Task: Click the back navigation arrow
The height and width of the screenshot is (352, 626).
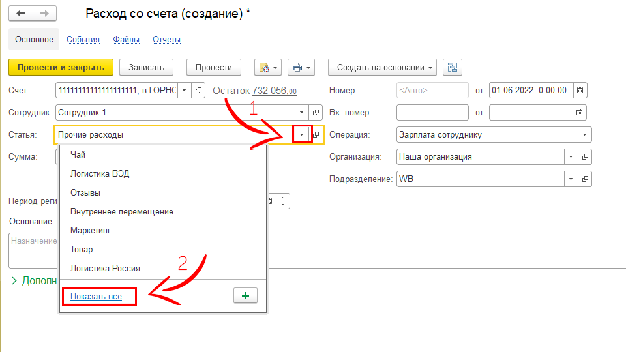Action: click(21, 14)
